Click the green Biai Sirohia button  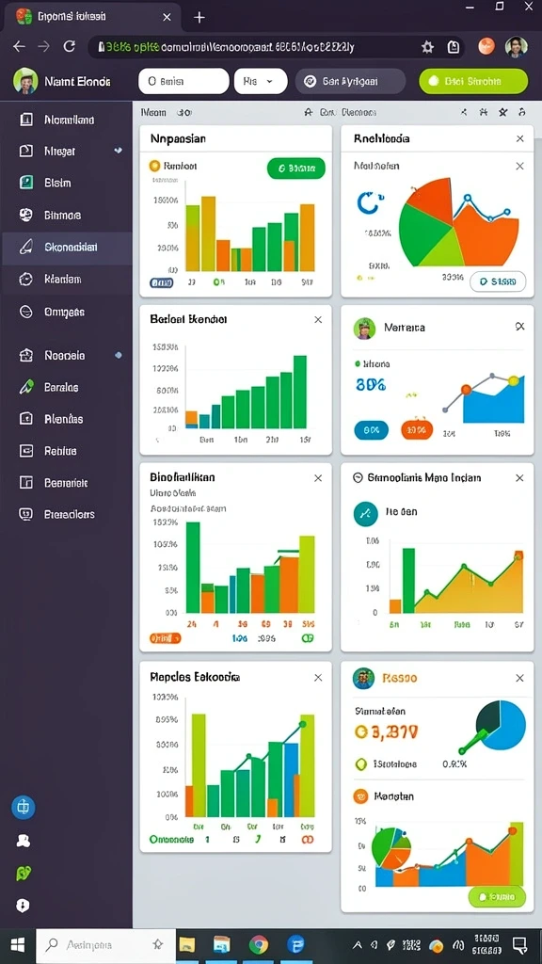(x=473, y=81)
